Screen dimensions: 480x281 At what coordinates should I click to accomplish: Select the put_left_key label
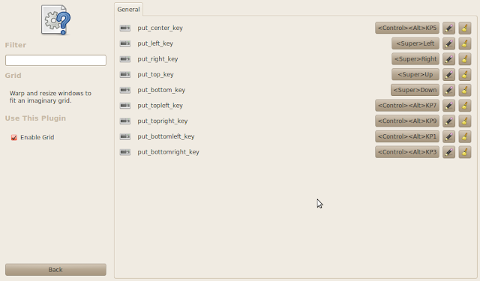(155, 43)
